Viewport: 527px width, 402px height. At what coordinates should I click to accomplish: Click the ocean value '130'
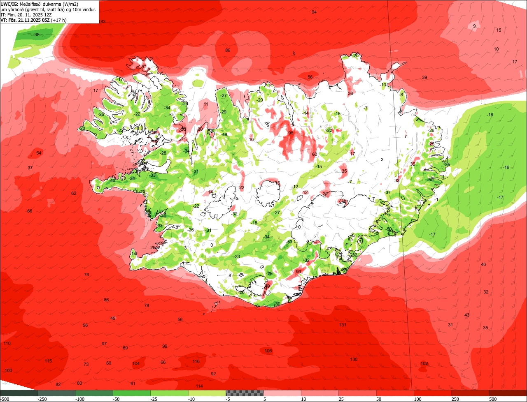(x=354, y=359)
